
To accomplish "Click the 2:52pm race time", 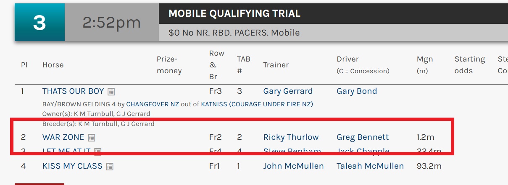I will (111, 23).
